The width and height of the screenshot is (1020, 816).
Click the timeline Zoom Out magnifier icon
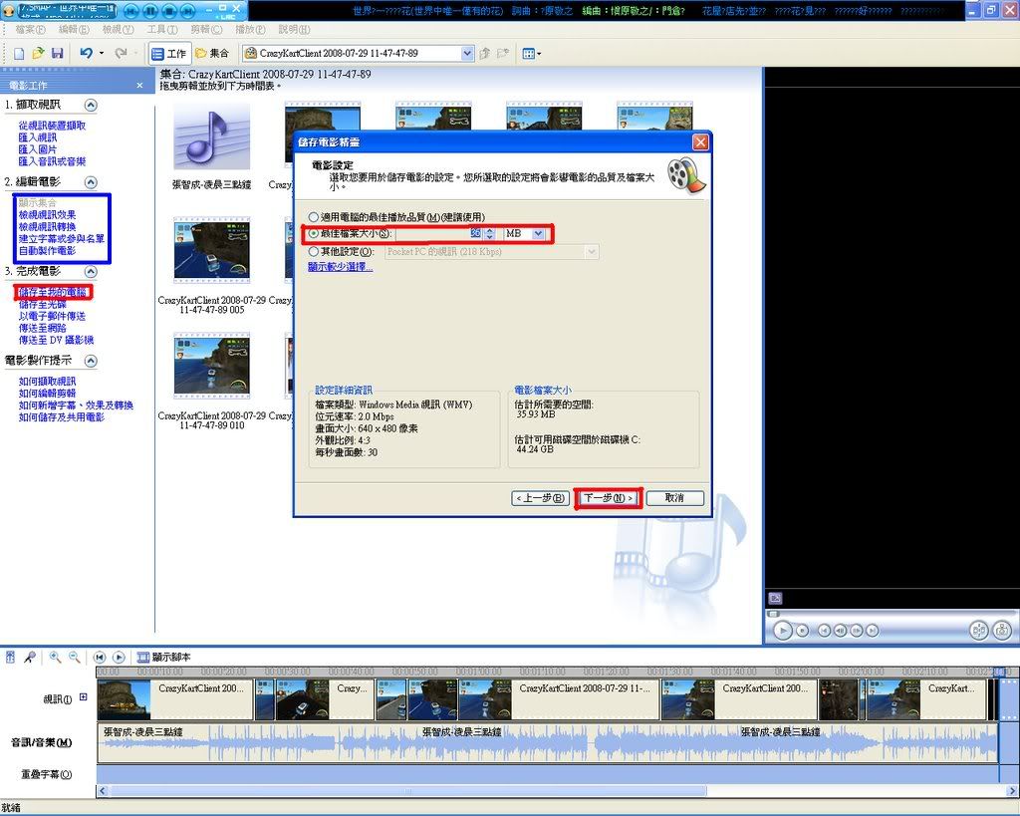(x=74, y=658)
